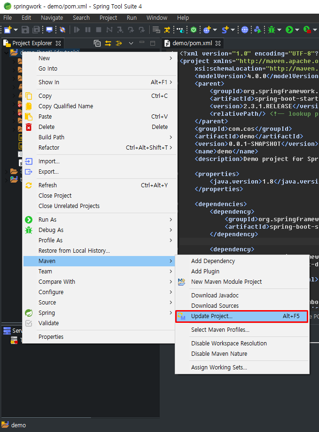319x432 pixels.
Task: Expand the Show In submenu
Action: click(100, 82)
